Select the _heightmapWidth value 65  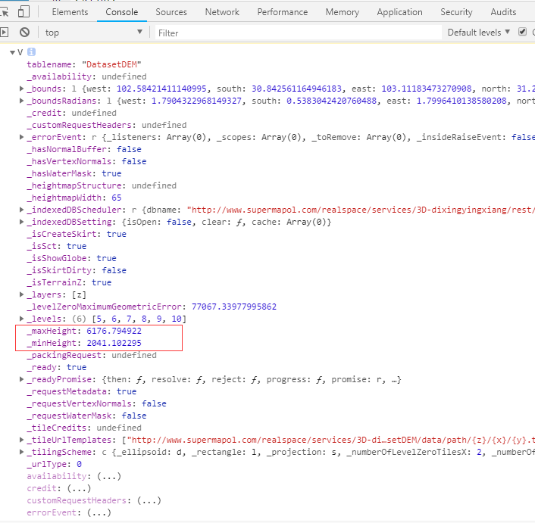pyautogui.click(x=117, y=198)
